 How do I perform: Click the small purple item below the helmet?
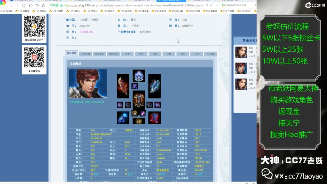point(135,86)
